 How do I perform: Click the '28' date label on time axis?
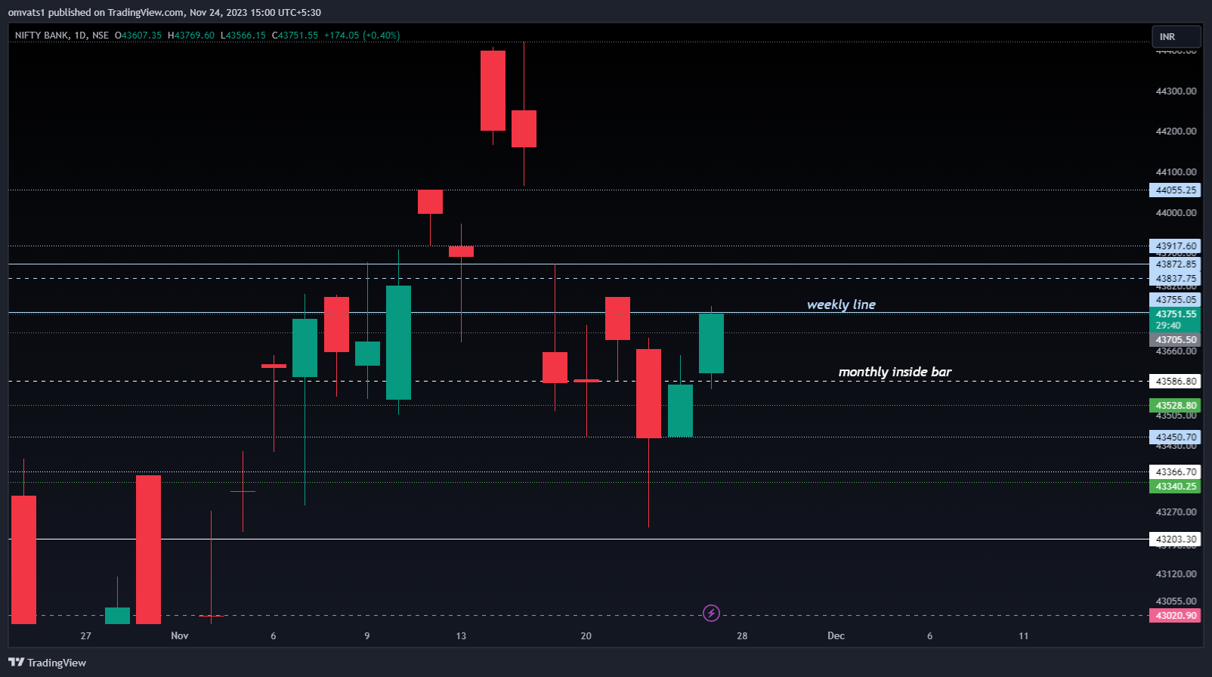click(742, 635)
